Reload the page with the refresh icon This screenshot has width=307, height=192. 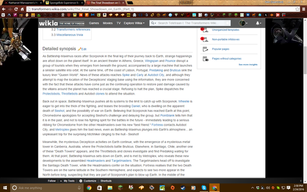(x=16, y=9)
